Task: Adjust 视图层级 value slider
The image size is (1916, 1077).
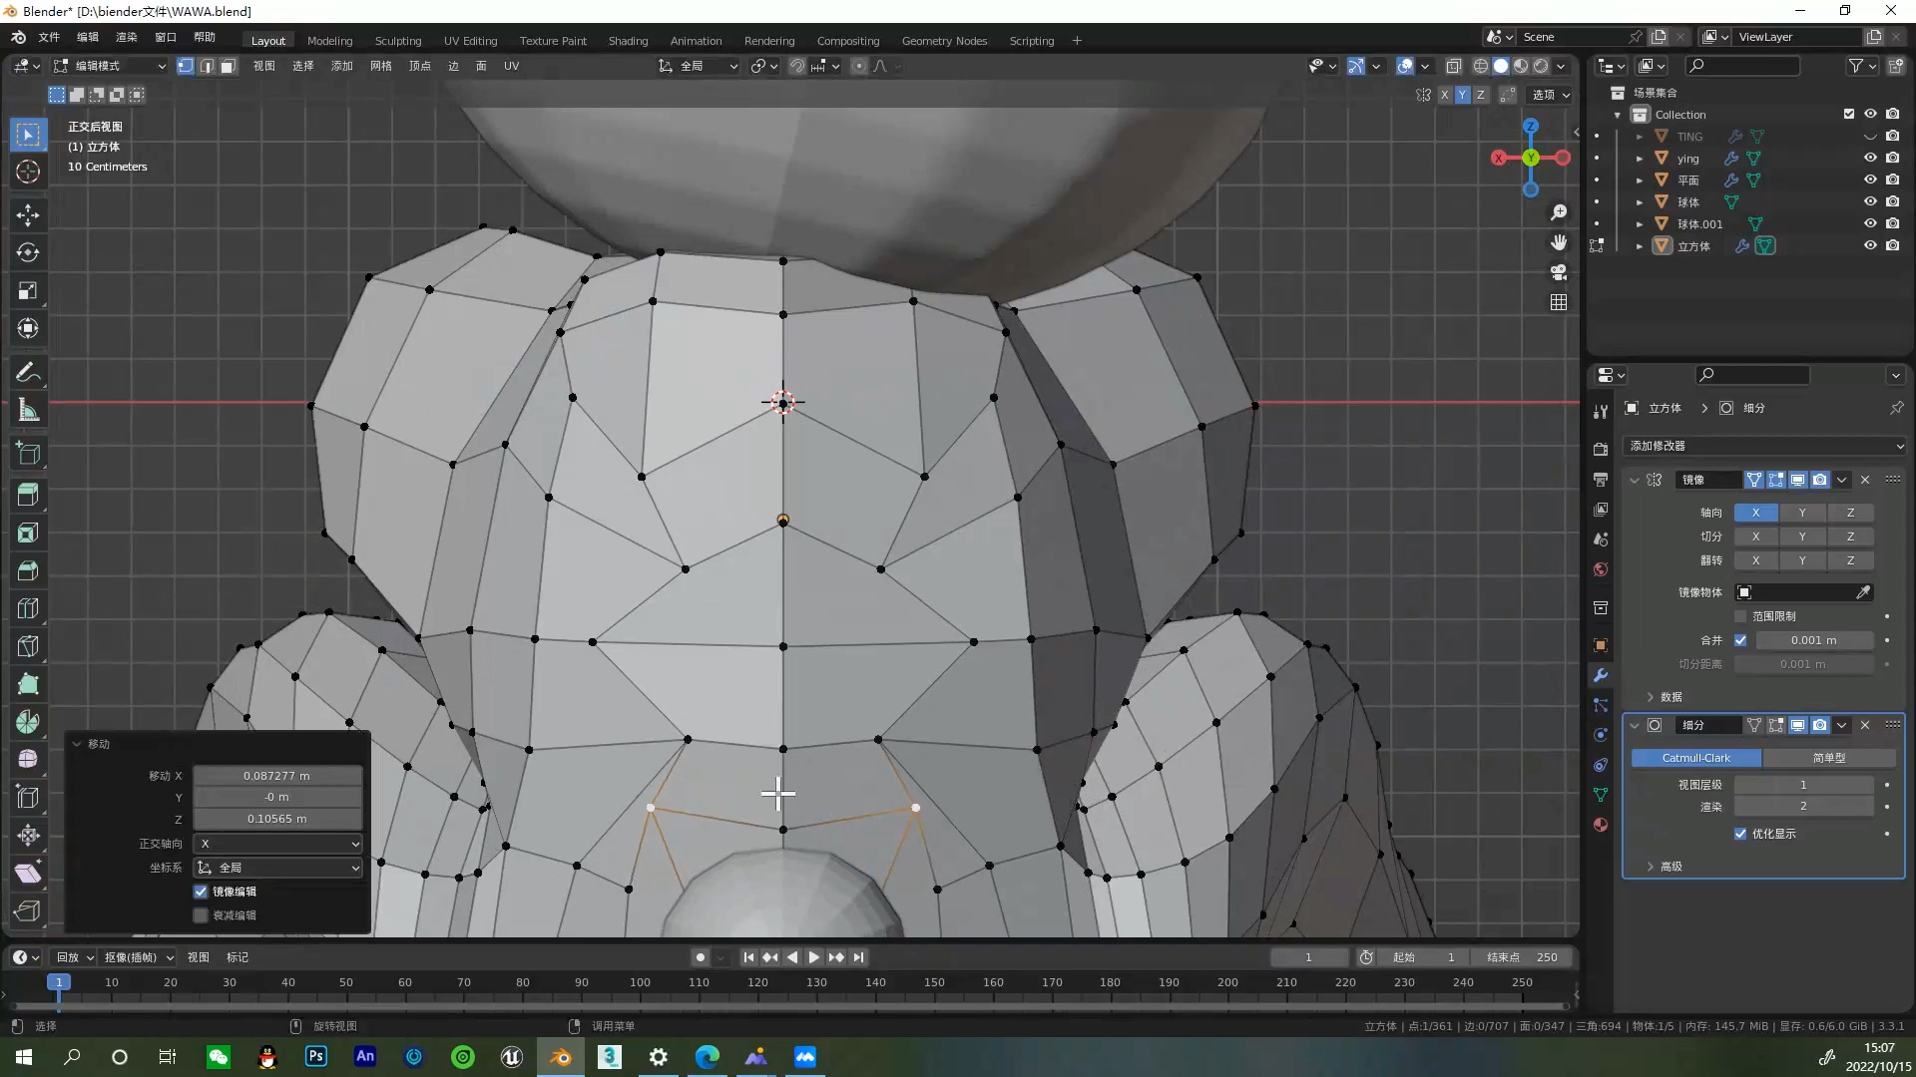Action: pos(1803,785)
